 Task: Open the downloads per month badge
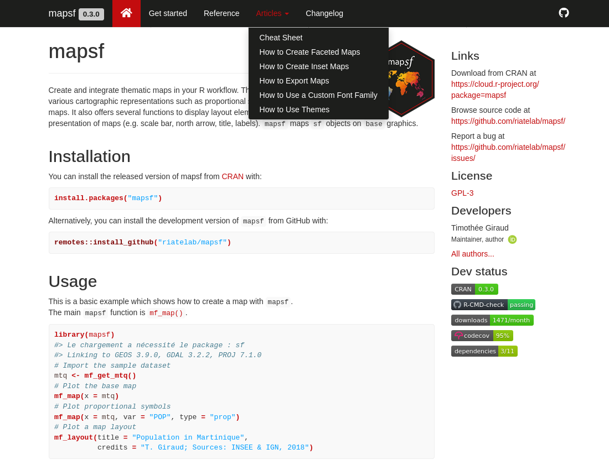492,320
